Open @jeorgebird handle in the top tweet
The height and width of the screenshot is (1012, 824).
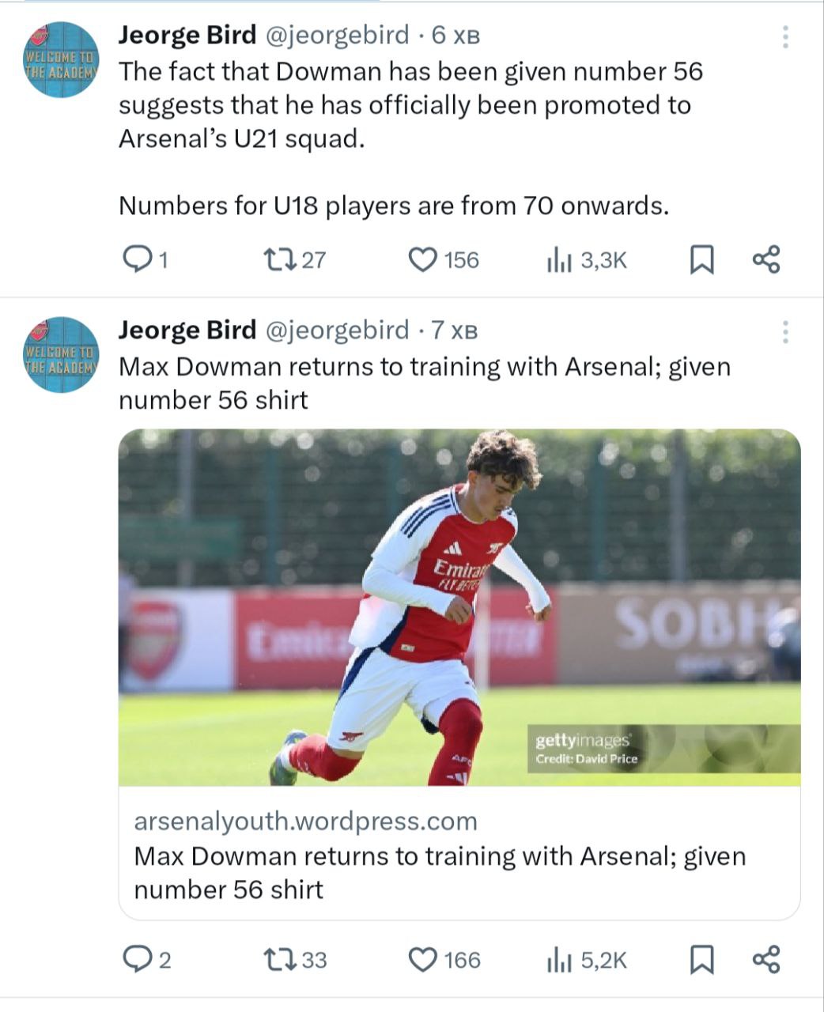pos(335,35)
